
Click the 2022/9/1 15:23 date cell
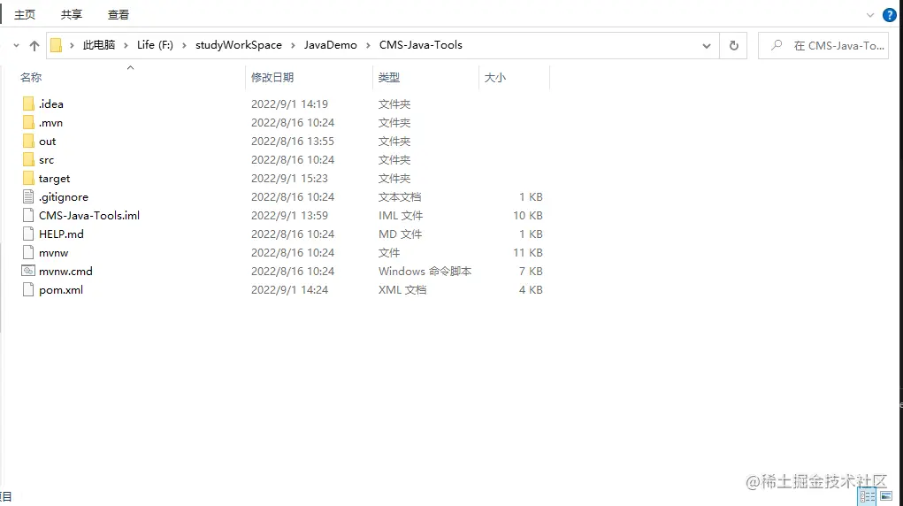point(290,178)
